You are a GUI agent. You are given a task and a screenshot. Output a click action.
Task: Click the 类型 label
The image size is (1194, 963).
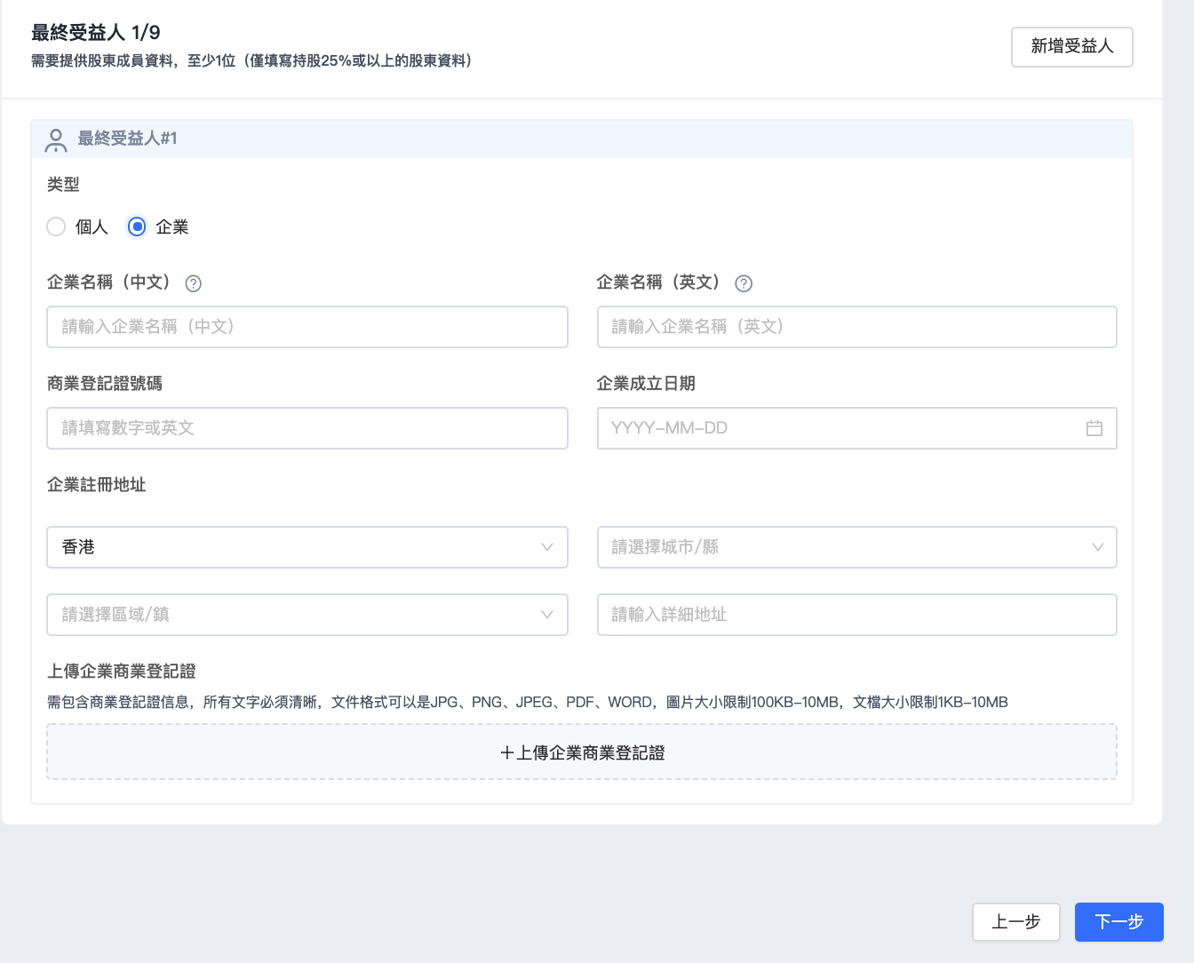point(63,185)
